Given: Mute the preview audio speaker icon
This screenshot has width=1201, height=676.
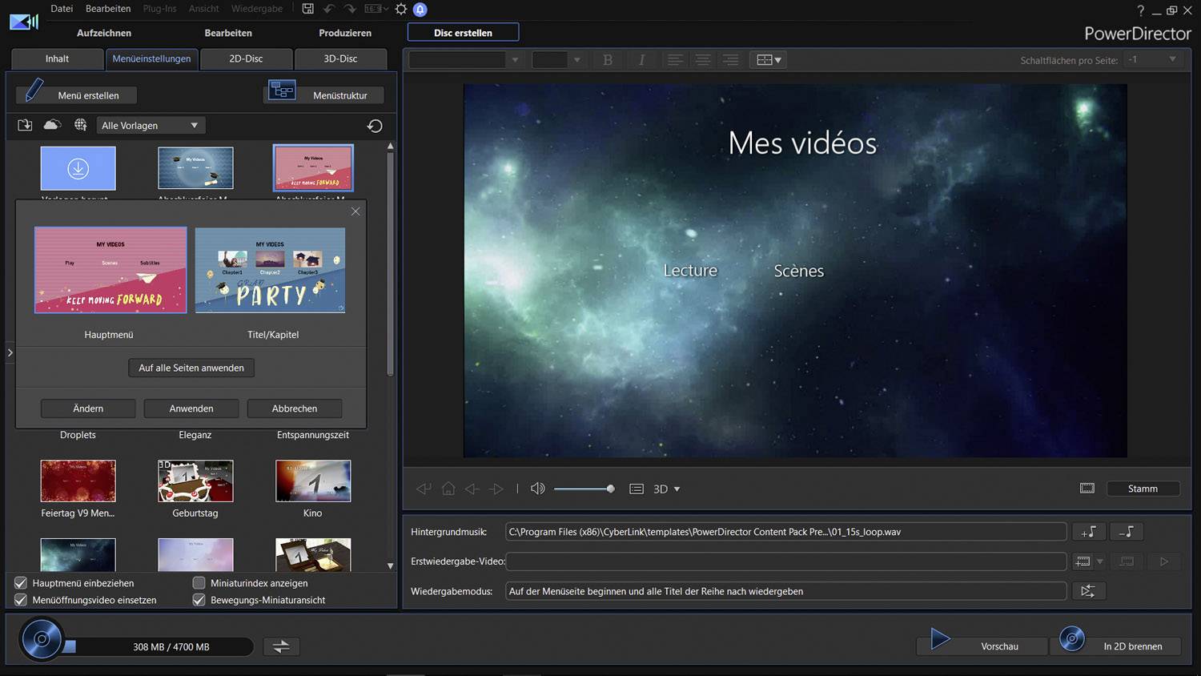Looking at the screenshot, I should pyautogui.click(x=537, y=488).
